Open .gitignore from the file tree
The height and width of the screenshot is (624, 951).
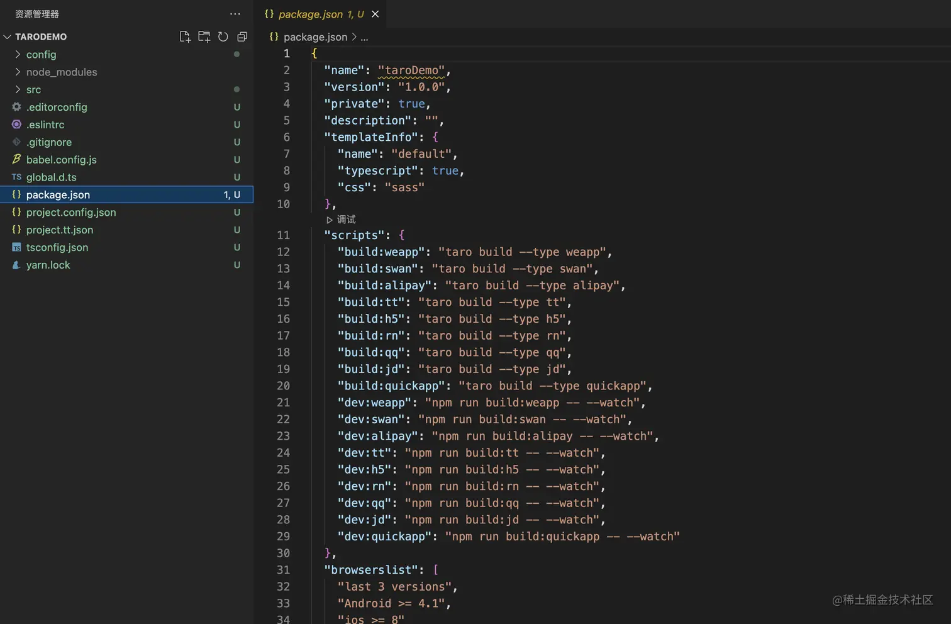pyautogui.click(x=126, y=142)
